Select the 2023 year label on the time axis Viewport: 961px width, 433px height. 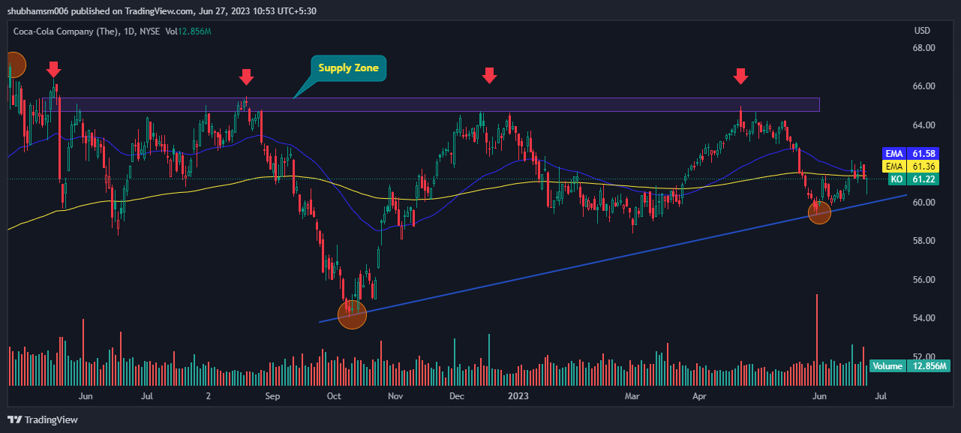point(518,395)
